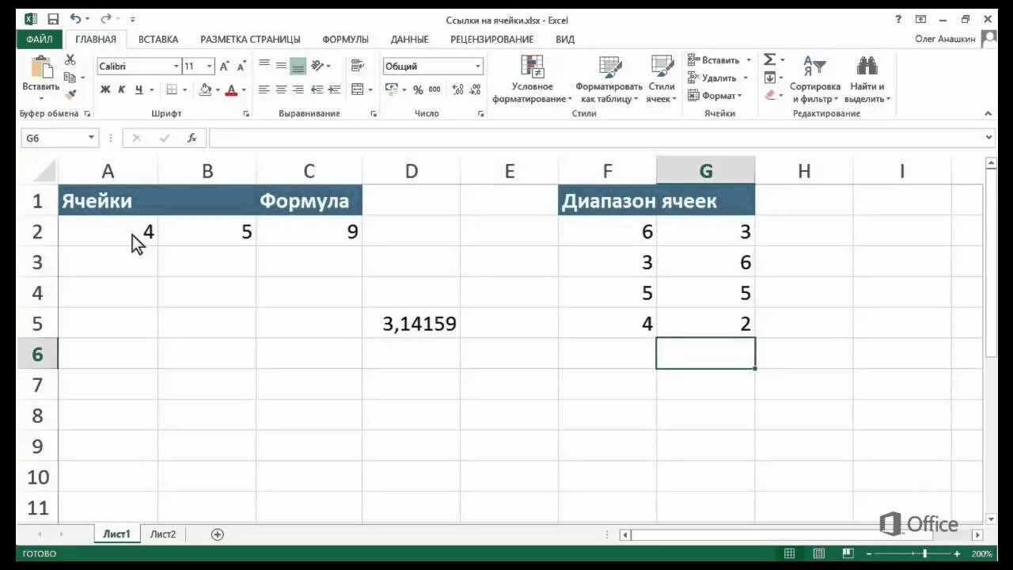Screen dimensions: 1013x570
Task: Open Стили ячеек gallery
Action: (662, 78)
